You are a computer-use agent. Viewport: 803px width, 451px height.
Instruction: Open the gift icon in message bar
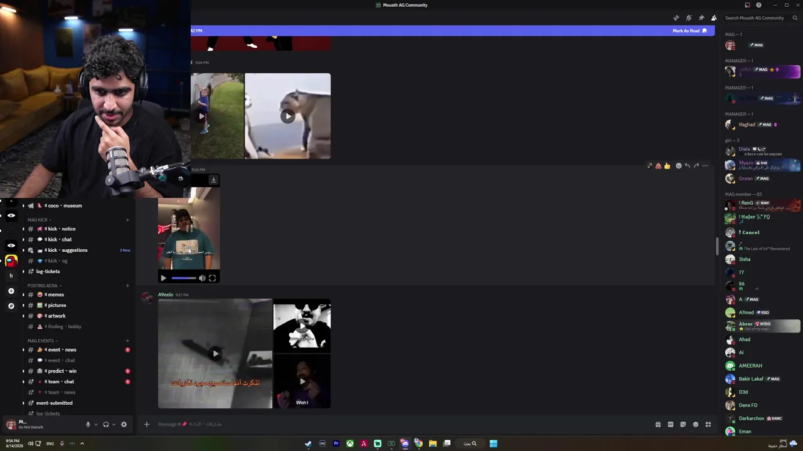tap(657, 424)
